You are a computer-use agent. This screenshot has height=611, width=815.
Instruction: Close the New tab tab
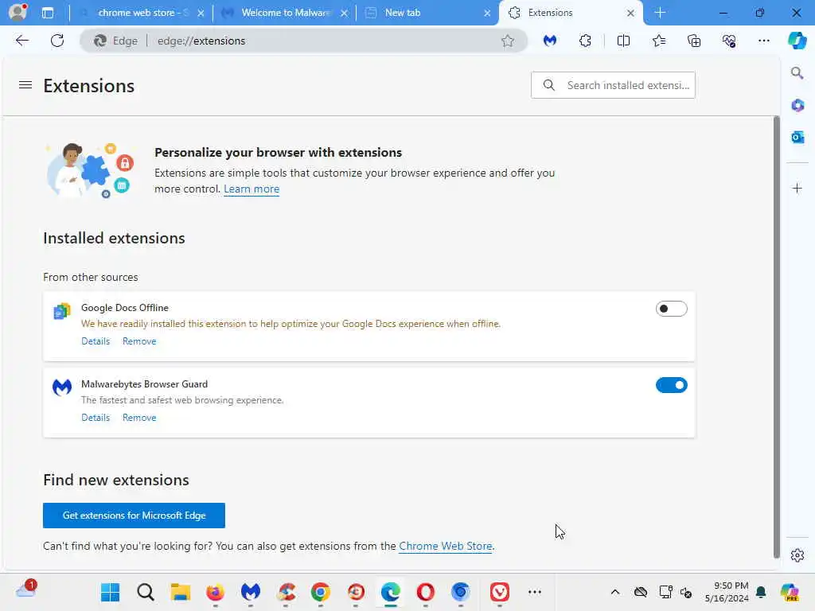[x=487, y=13]
